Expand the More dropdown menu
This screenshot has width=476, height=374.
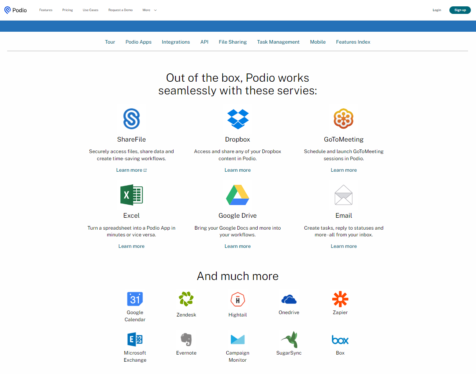tap(149, 10)
